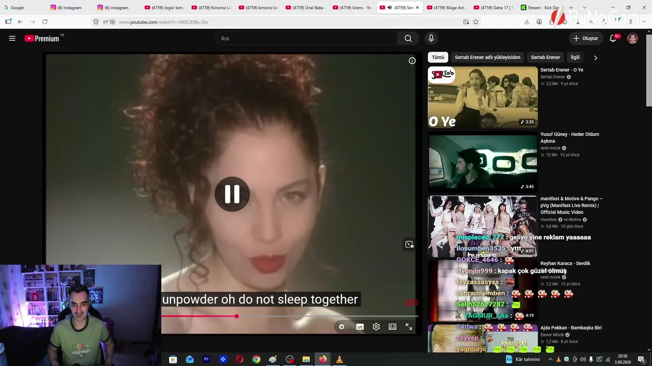Viewport: 652px width, 366px height.
Task: Switch to the 'Müge Anlı' tab
Action: pyautogui.click(x=446, y=8)
